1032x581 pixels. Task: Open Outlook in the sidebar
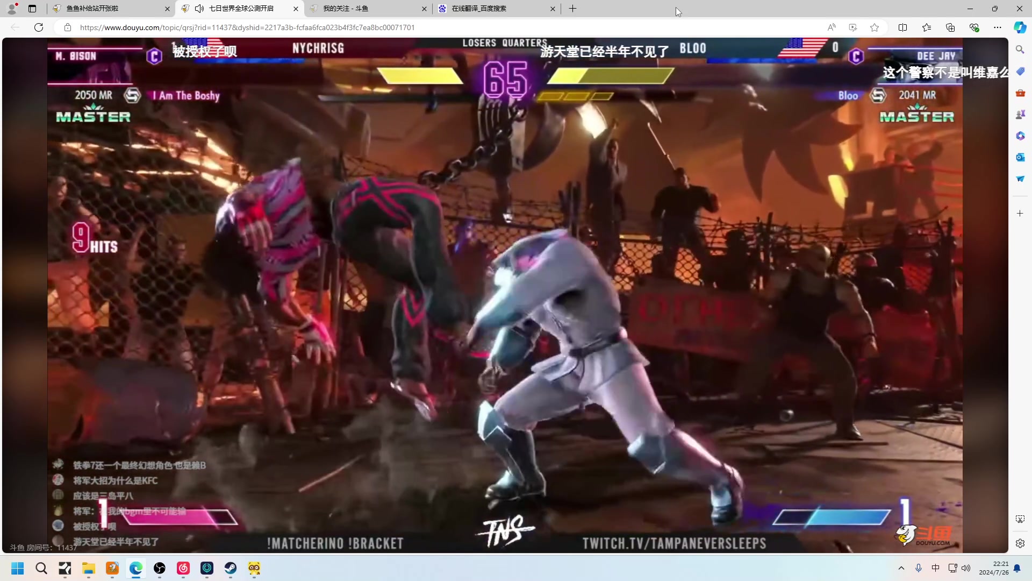(x=1020, y=157)
